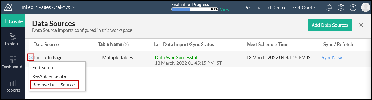Open the Dashboards sidebar icon
Image resolution: width=372 pixels, height=100 pixels.
coord(13,62)
